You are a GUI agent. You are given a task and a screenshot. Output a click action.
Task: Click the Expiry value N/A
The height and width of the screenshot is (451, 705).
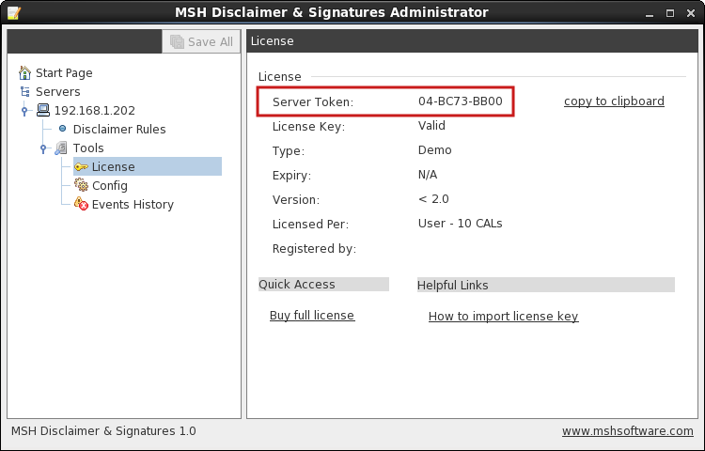pos(428,174)
